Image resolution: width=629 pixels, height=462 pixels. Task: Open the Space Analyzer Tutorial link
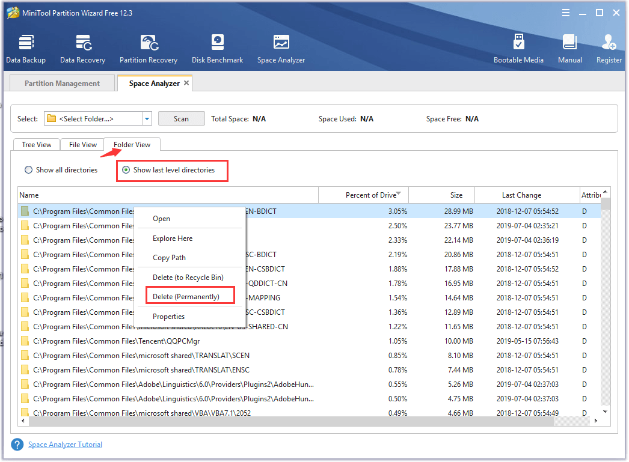65,445
